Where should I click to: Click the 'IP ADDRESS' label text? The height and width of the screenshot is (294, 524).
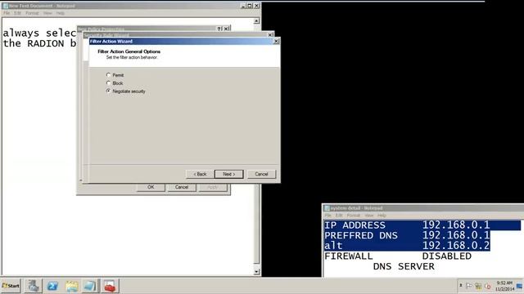pyautogui.click(x=355, y=225)
